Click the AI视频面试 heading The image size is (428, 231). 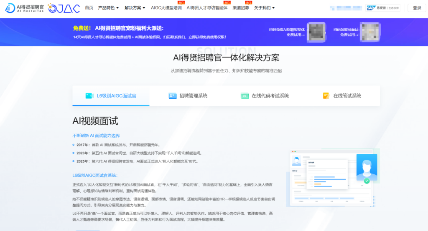click(x=95, y=121)
